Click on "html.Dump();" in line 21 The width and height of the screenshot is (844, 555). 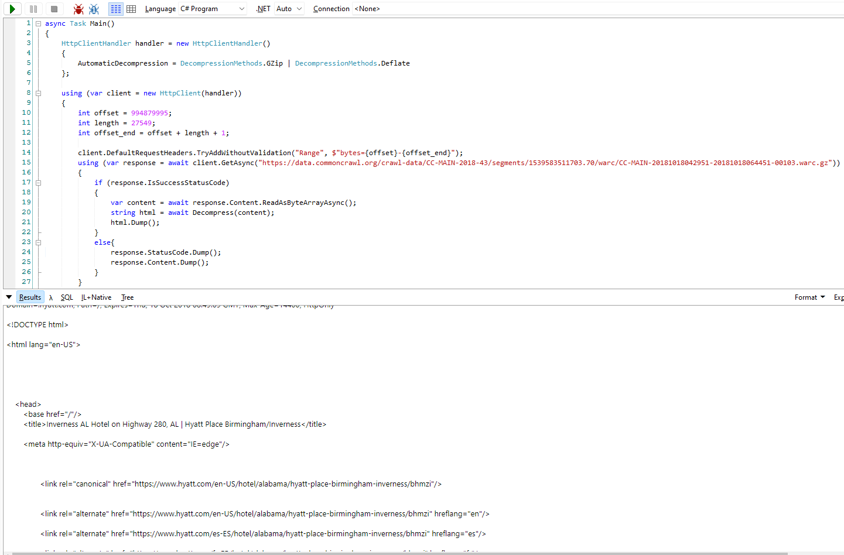[x=135, y=222]
